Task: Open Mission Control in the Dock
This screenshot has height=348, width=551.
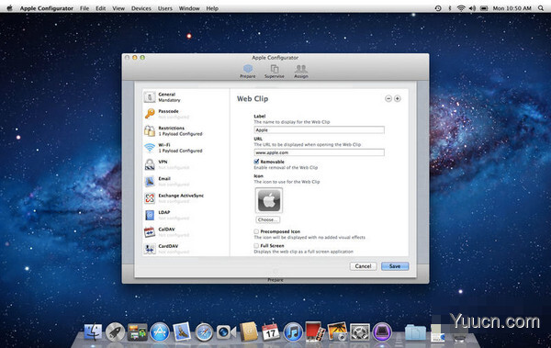Action: [138, 331]
